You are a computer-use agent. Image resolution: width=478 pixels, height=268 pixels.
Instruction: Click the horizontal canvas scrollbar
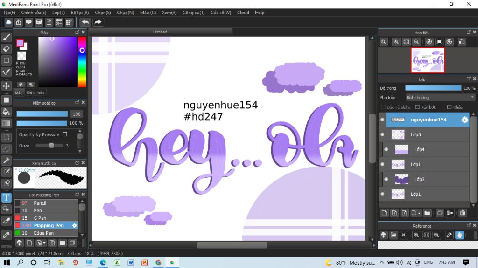(232, 245)
